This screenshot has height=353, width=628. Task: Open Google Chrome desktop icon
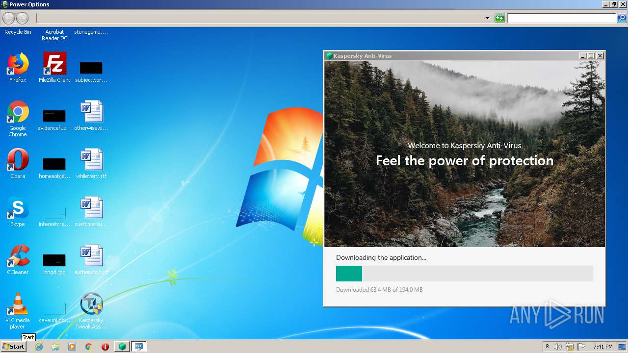(18, 119)
